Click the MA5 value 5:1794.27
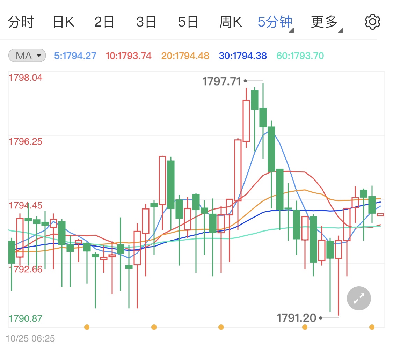The height and width of the screenshot is (345, 393). (75, 56)
